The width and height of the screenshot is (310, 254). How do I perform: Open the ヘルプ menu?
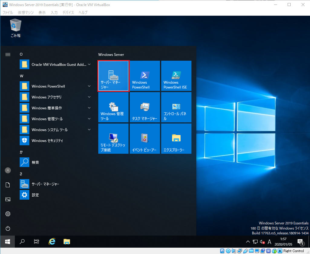(83, 12)
